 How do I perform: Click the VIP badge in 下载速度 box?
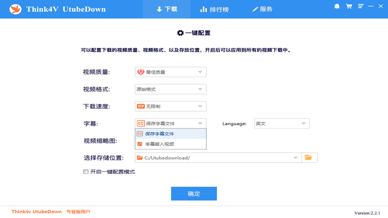[140, 106]
